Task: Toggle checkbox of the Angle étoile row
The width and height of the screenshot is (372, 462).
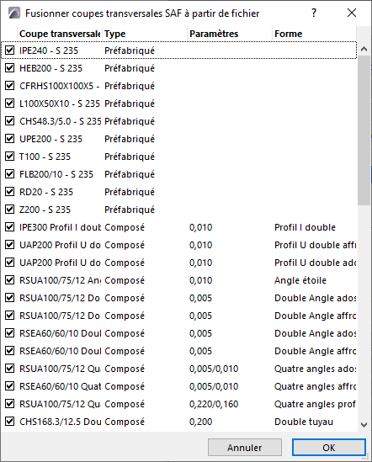Action: [10, 280]
